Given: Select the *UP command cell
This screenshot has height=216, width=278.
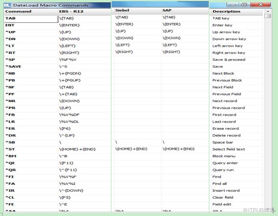Looking at the screenshot, I should pyautogui.click(x=31, y=32).
